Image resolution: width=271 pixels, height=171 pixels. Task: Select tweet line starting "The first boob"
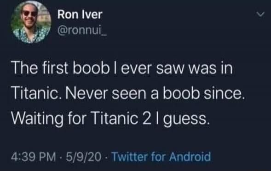point(122,68)
